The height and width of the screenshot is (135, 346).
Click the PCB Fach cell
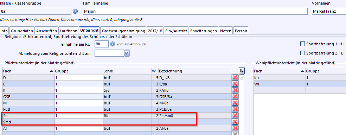(x=28, y=109)
